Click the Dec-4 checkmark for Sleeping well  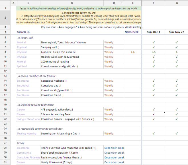154,47
